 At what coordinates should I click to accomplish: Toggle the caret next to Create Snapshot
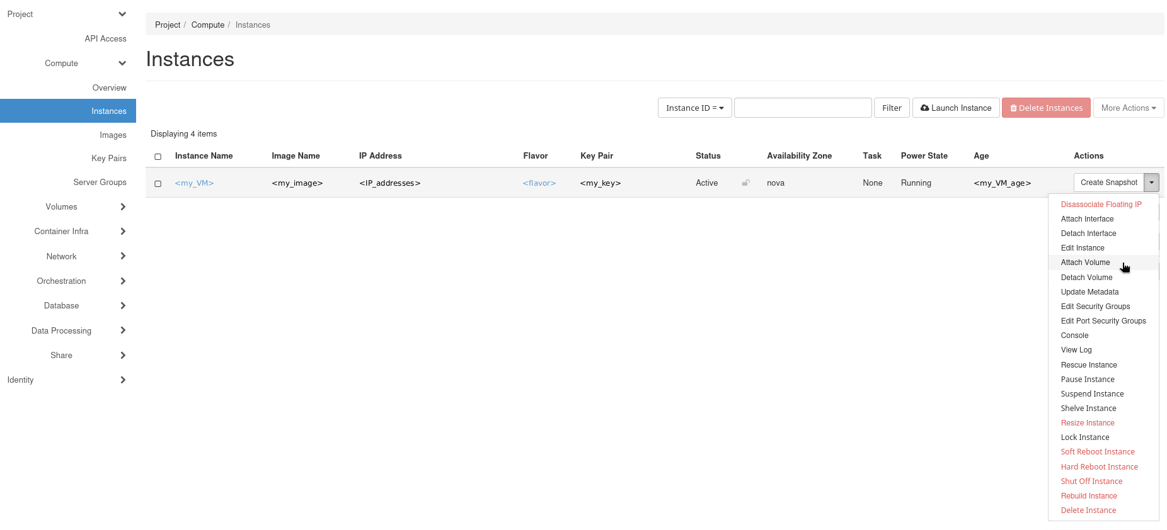pos(1151,183)
